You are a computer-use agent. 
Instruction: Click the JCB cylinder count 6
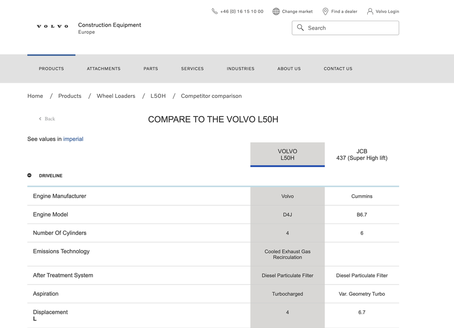point(362,233)
